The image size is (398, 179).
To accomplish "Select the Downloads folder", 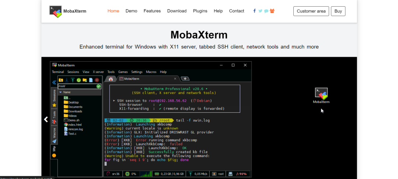I will pyautogui.click(x=73, y=111).
